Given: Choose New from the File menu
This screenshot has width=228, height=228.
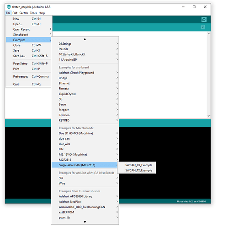Looking at the screenshot, I should click(x=28, y=19).
